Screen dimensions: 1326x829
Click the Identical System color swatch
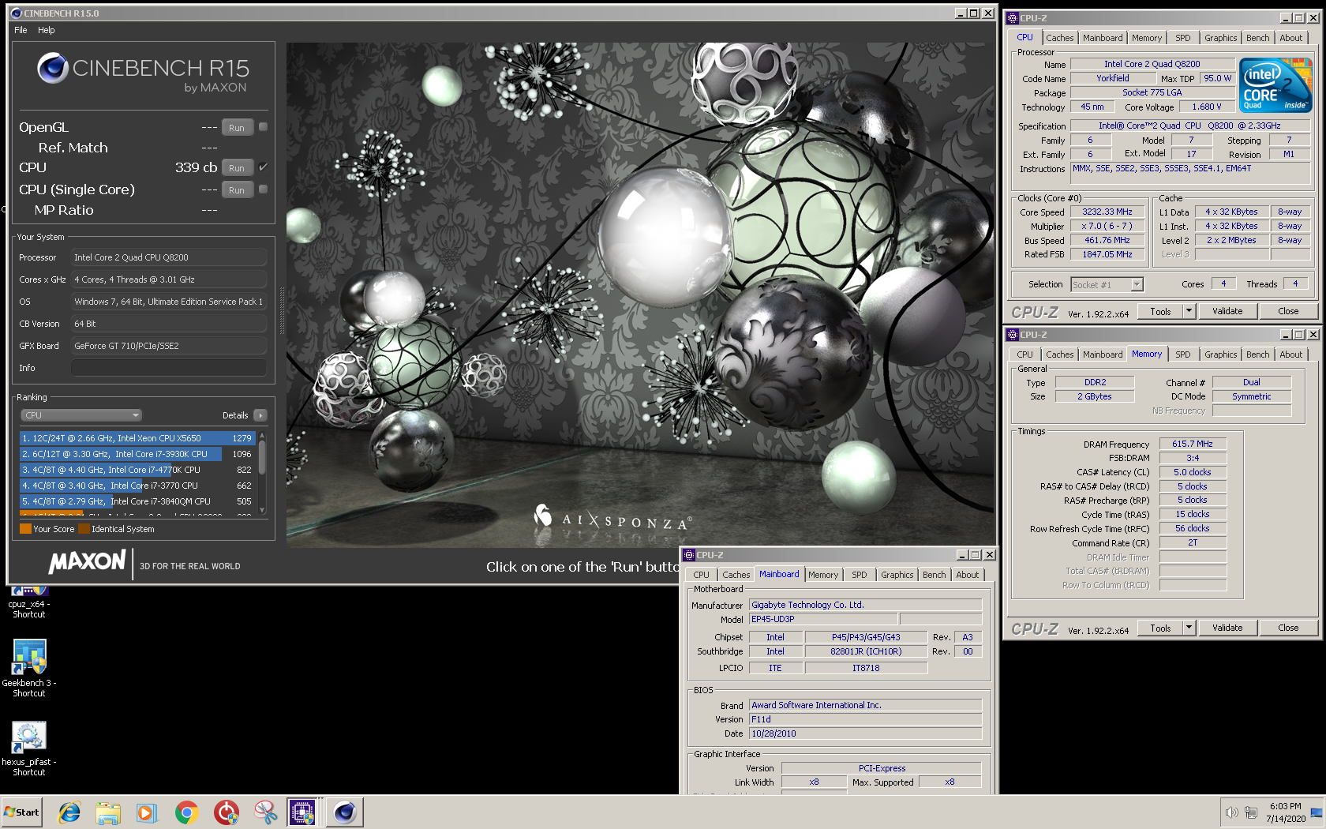(84, 529)
